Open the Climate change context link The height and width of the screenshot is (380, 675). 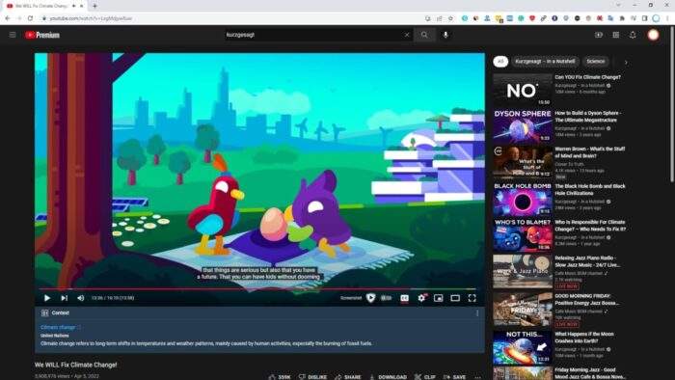58,327
